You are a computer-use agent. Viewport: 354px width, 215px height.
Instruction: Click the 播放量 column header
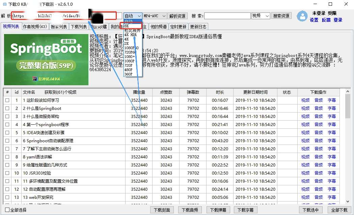tap(139, 92)
